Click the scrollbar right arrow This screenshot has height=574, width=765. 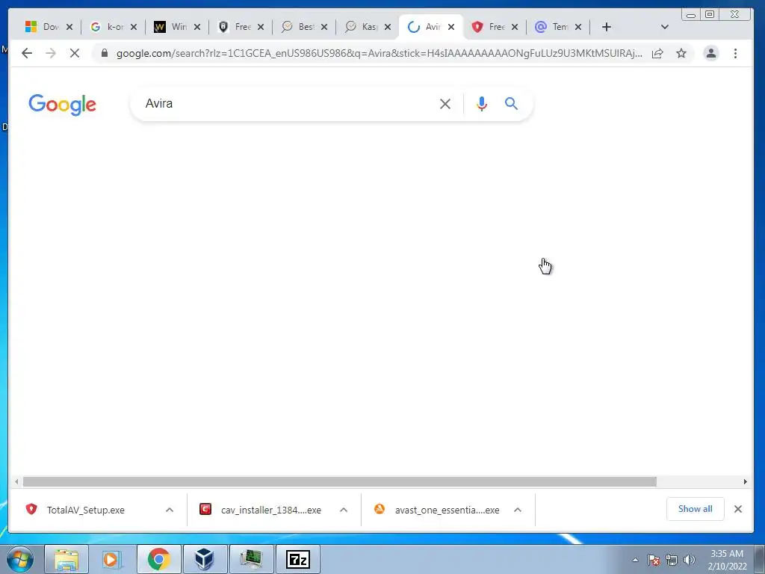coord(745,482)
